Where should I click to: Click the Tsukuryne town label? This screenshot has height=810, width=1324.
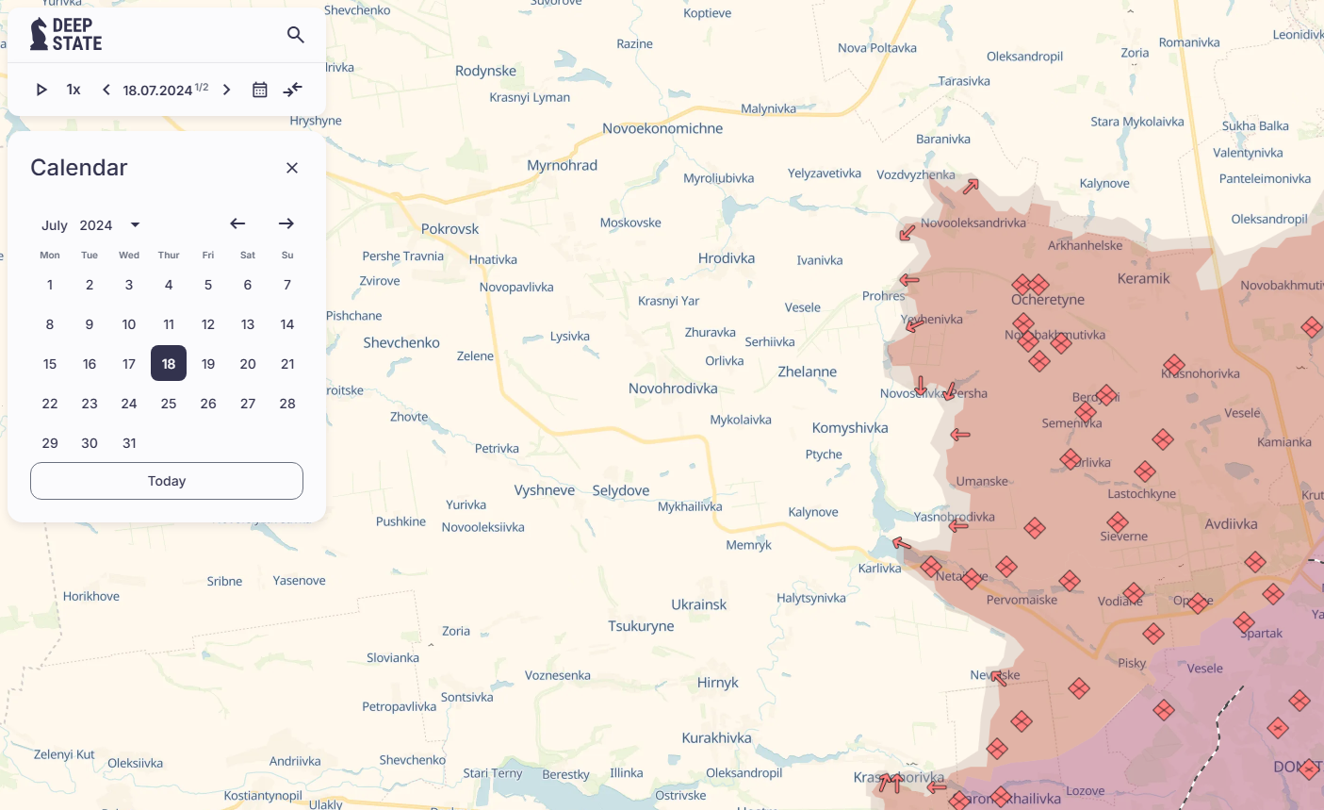tap(641, 626)
